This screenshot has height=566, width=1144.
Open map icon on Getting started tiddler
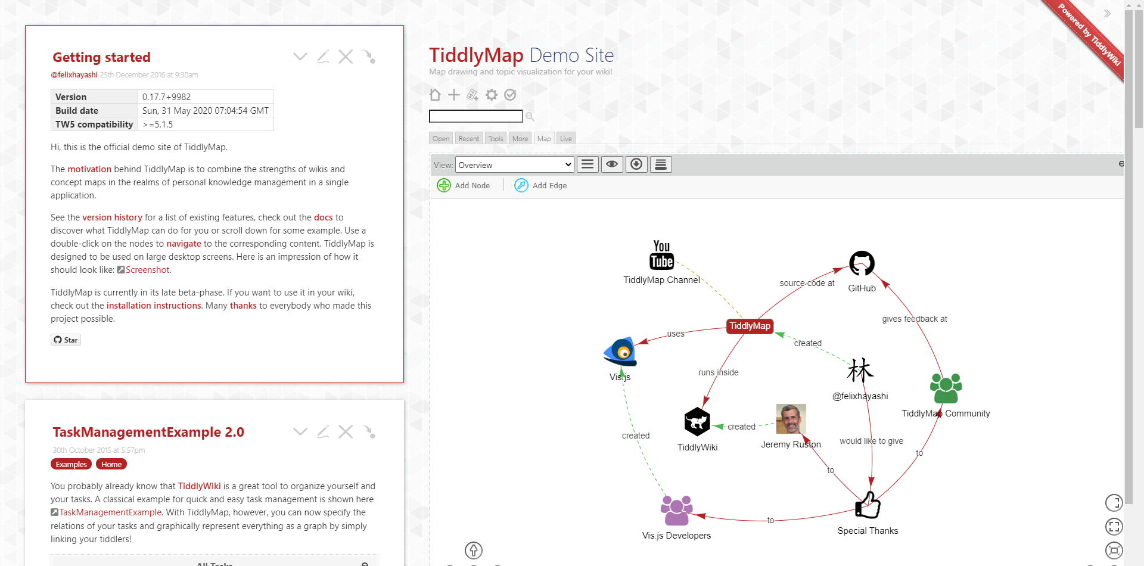(x=368, y=57)
